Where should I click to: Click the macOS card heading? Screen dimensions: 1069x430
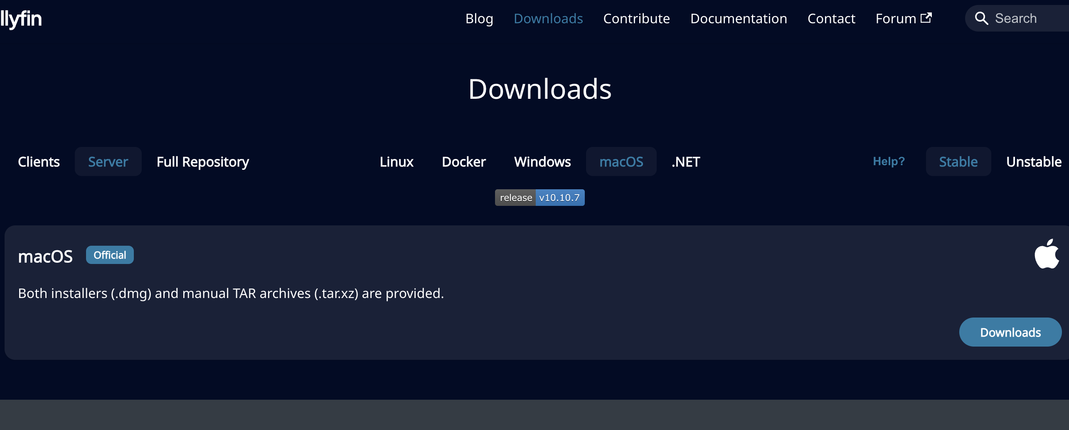click(x=45, y=257)
